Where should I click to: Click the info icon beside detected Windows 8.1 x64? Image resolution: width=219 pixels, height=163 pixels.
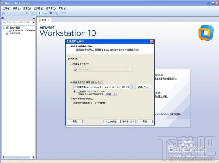[x=75, y=91]
